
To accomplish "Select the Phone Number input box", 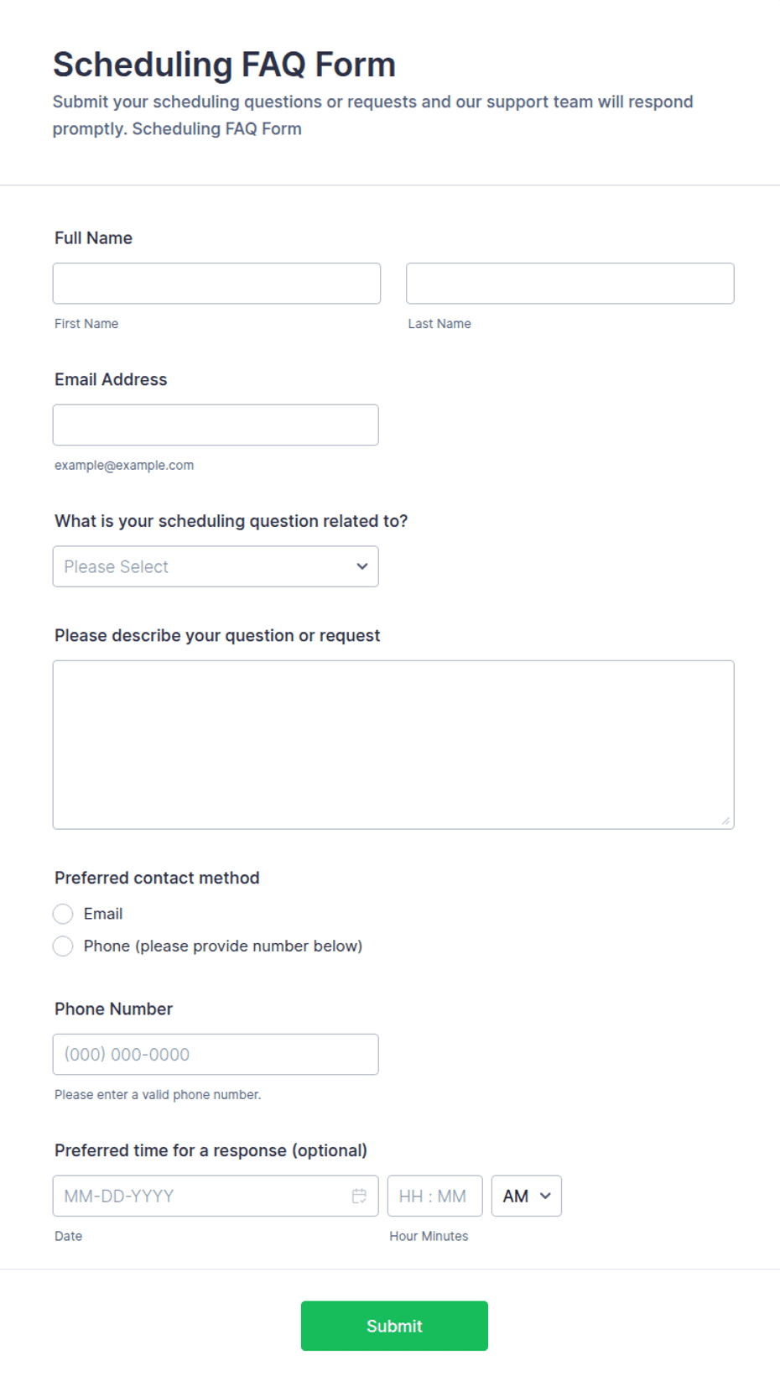I will [x=216, y=1055].
